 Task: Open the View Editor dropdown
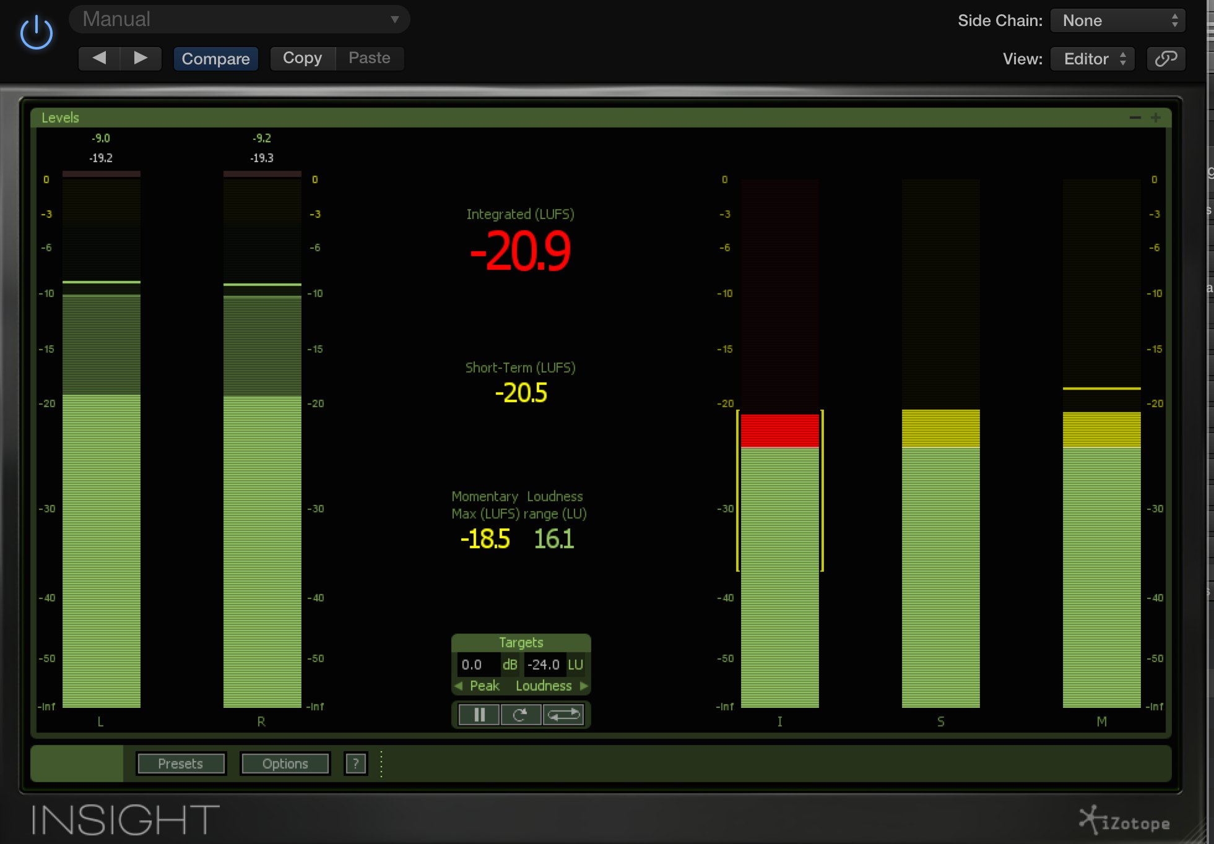coord(1092,59)
